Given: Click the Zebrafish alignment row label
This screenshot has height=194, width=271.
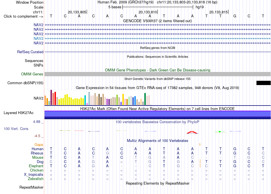Looking at the screenshot, I should pos(36,179).
